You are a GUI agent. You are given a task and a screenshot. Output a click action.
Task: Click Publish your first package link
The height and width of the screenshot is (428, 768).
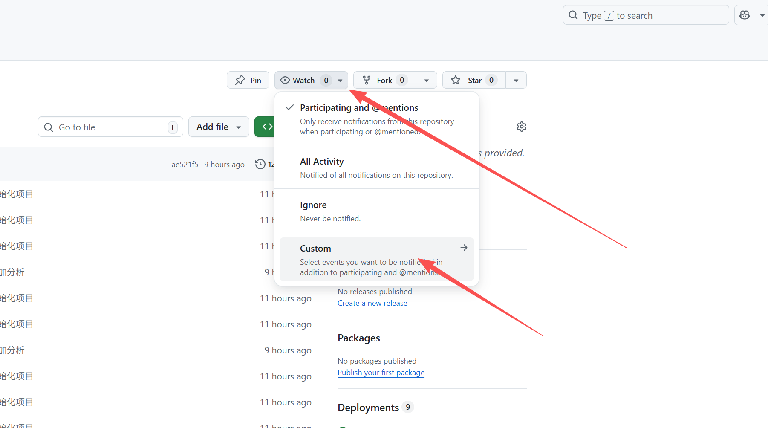(381, 373)
